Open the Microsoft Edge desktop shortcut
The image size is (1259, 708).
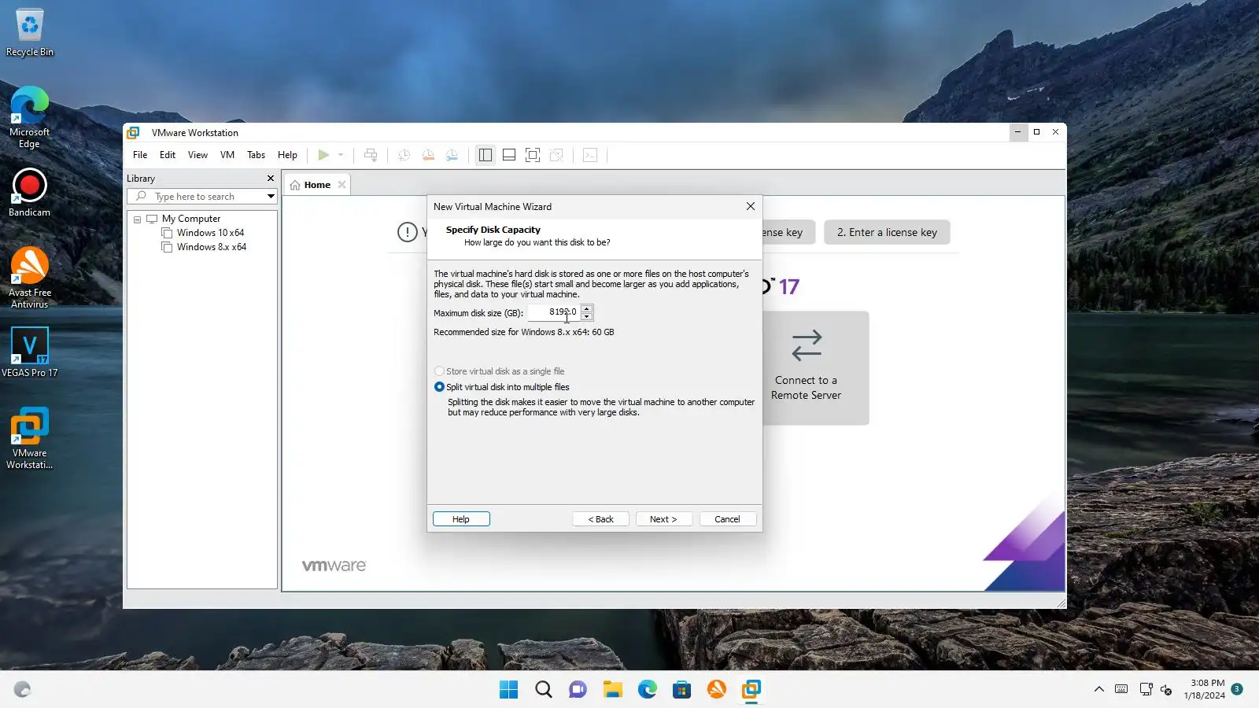tap(30, 117)
